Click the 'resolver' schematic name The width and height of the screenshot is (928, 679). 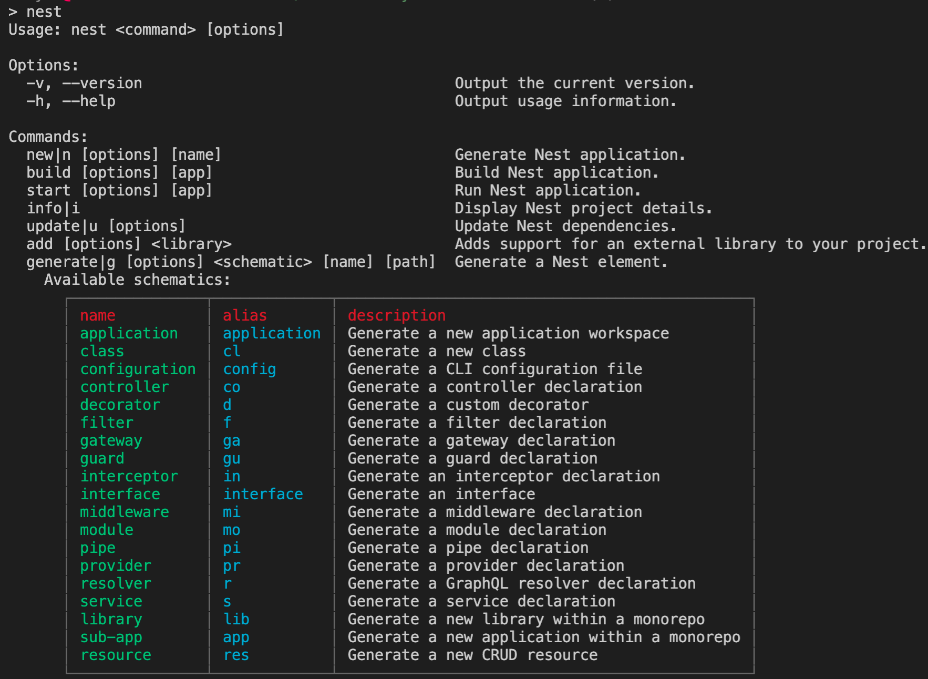pos(116,584)
